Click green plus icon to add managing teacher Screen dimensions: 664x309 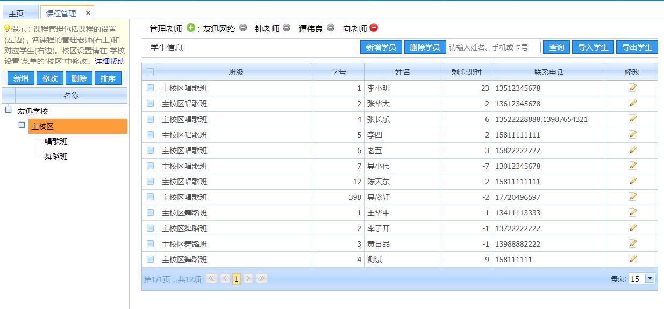(191, 28)
